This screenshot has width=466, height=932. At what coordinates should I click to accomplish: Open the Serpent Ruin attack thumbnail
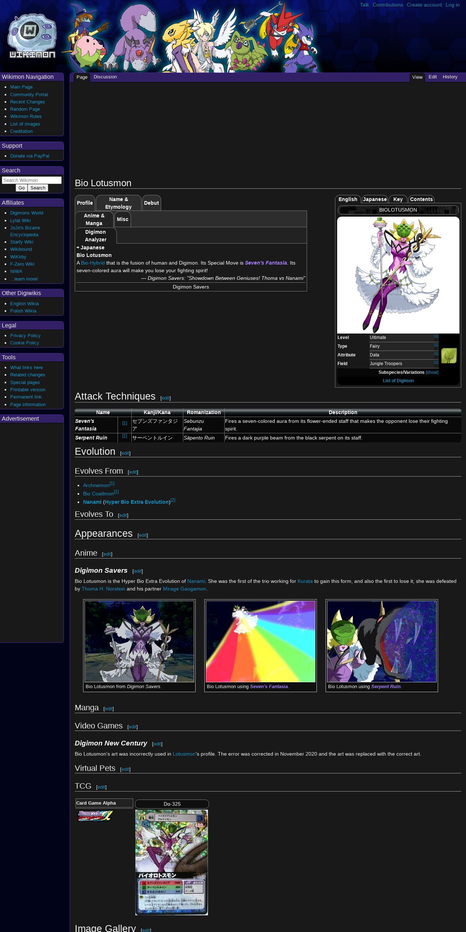[x=382, y=641]
